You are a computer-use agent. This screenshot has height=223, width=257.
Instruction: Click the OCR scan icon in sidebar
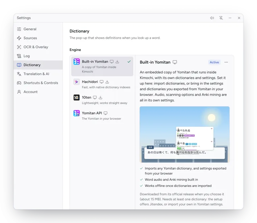pyautogui.click(x=19, y=47)
